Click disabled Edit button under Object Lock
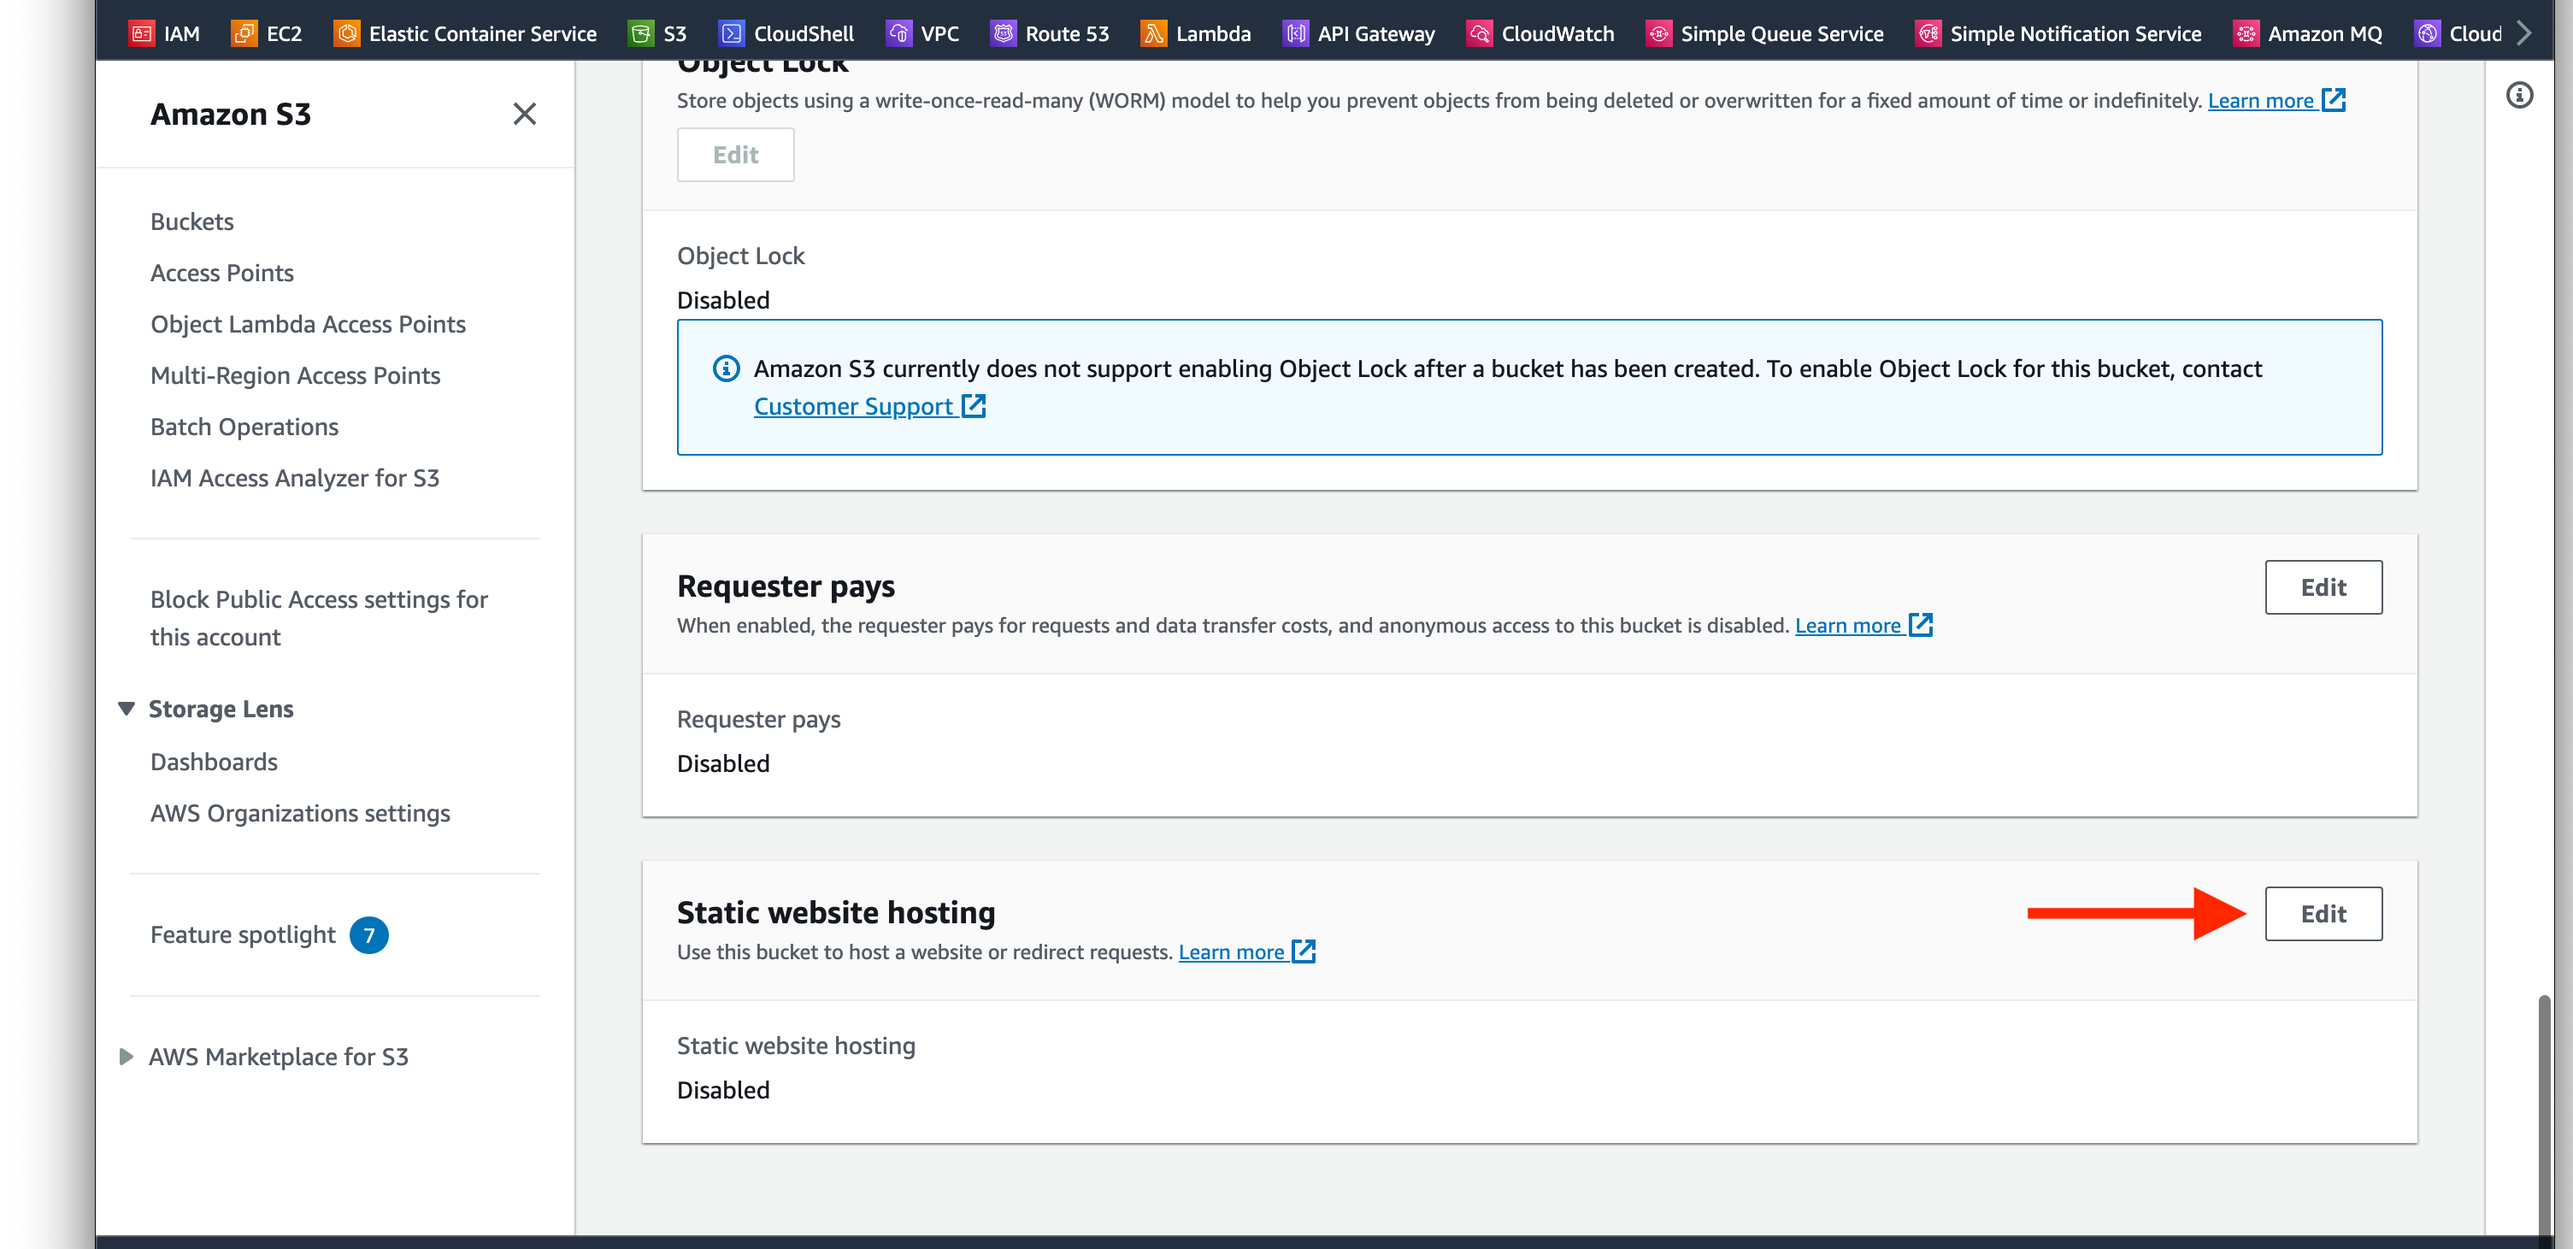The image size is (2573, 1249). tap(735, 154)
